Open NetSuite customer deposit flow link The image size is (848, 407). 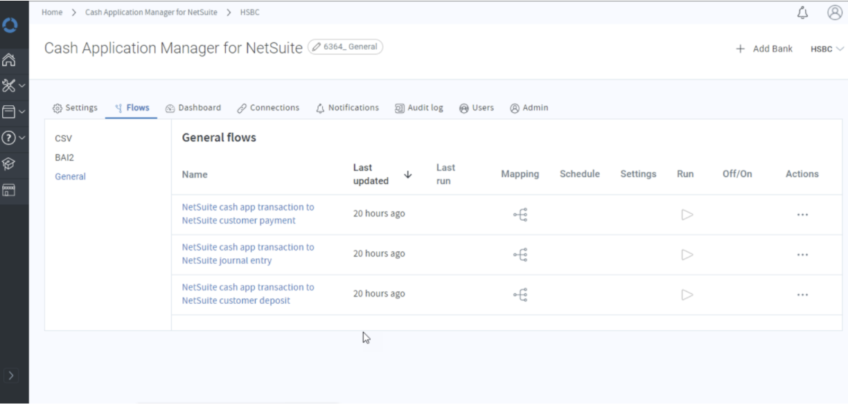(x=247, y=294)
